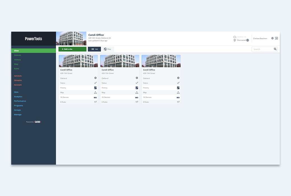
Task: Open Programs in the sidebar
Action: [18, 106]
